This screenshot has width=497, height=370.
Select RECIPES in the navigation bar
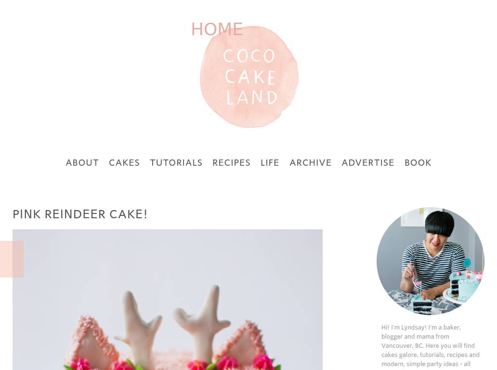click(x=231, y=163)
